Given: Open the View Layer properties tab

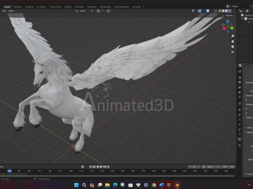Looking at the screenshot, I should (240, 87).
